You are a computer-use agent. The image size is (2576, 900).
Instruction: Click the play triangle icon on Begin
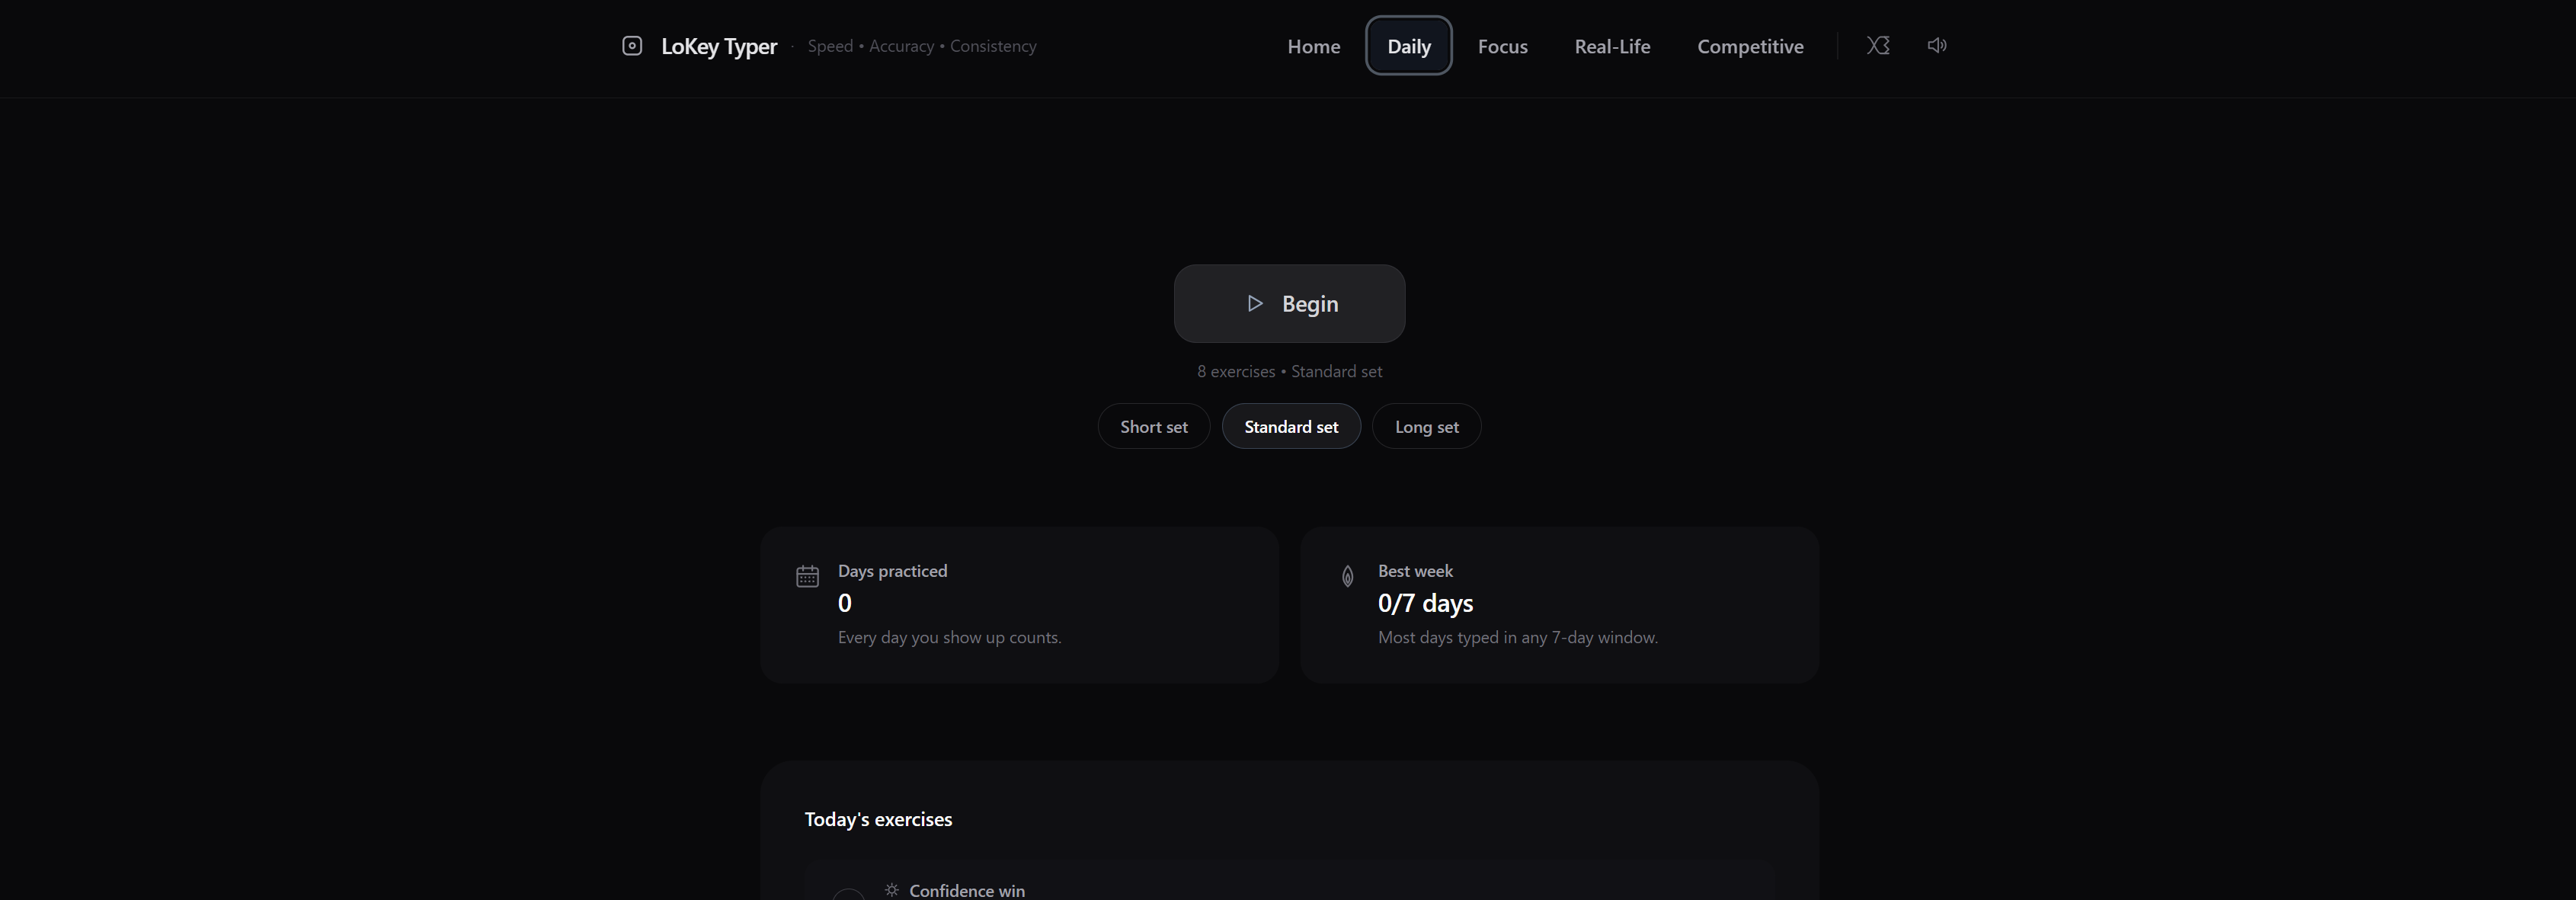coord(1255,304)
